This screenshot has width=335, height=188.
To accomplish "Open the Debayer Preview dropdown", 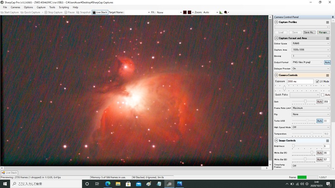I will [x=311, y=69].
